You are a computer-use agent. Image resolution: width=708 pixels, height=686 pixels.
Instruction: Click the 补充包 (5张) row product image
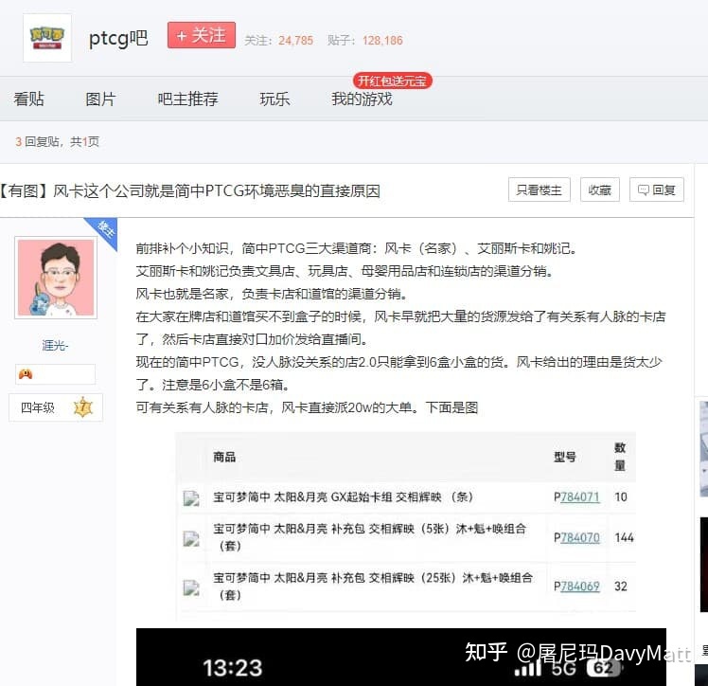tap(191, 539)
